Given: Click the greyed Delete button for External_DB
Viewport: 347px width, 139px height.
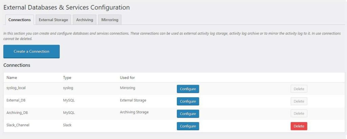Looking at the screenshot, I should (299, 101).
